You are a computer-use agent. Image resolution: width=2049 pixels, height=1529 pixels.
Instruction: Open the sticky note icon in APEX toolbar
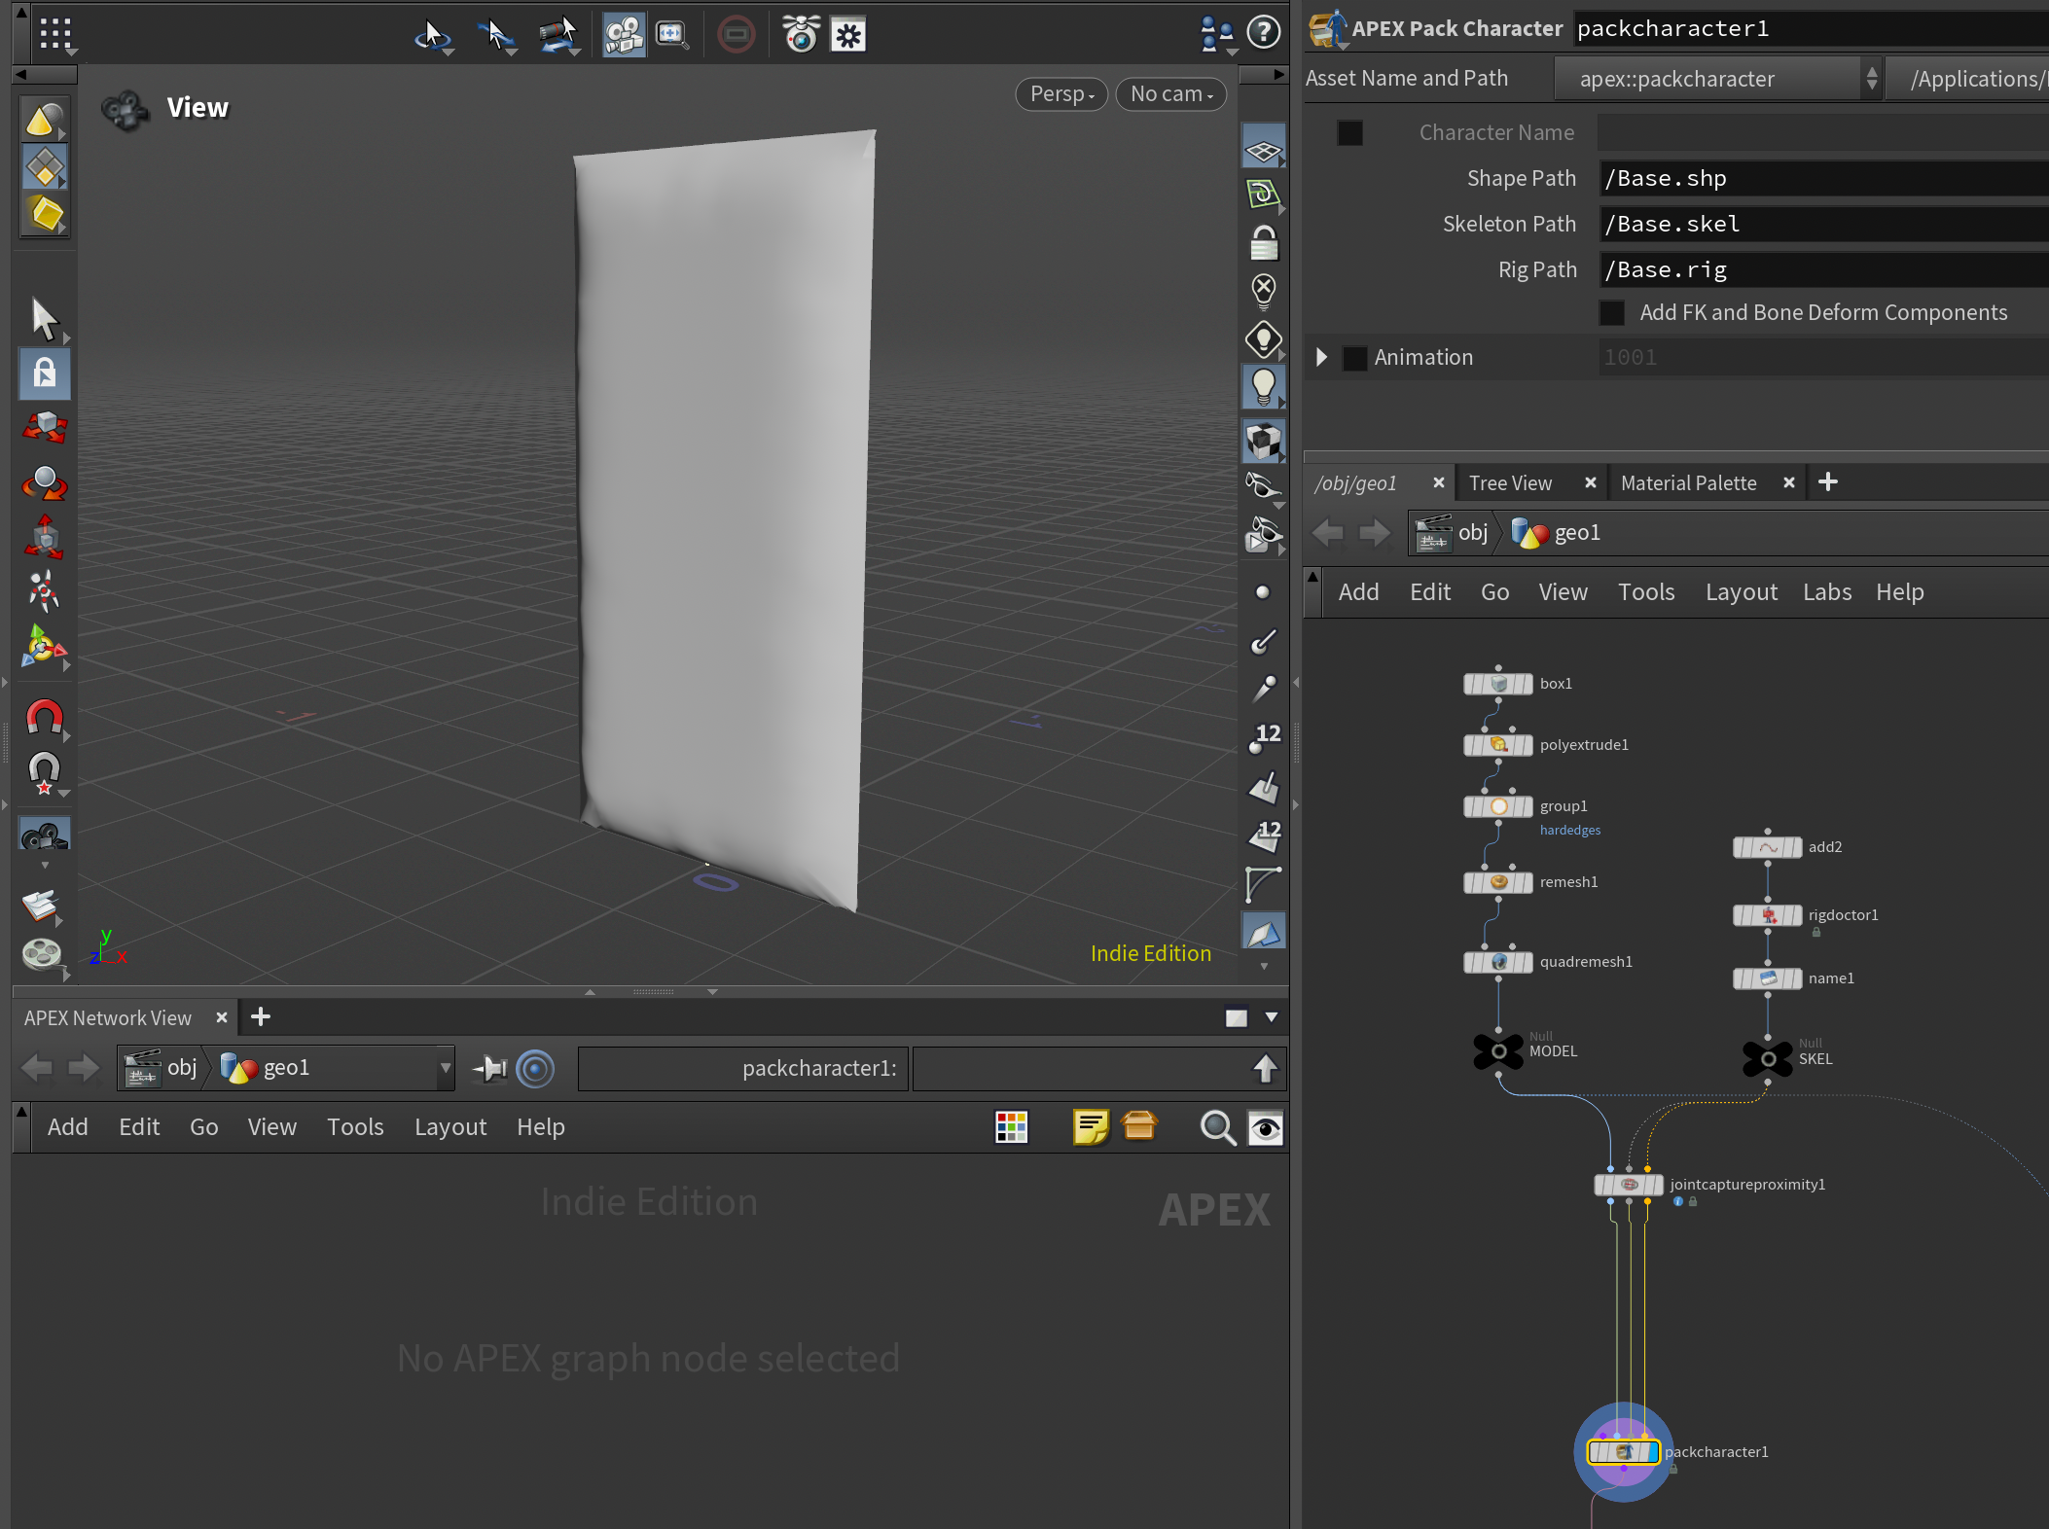(x=1090, y=1127)
